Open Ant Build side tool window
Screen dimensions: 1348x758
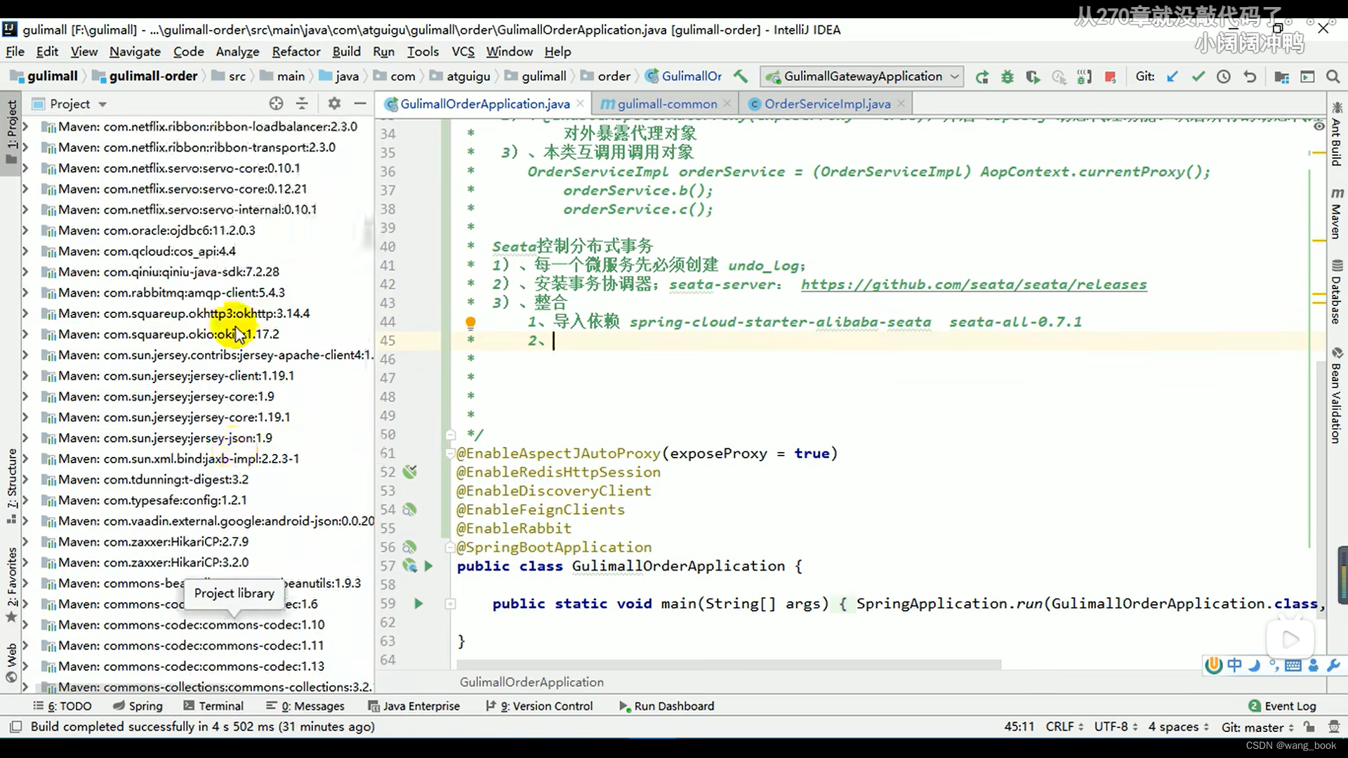pos(1336,133)
